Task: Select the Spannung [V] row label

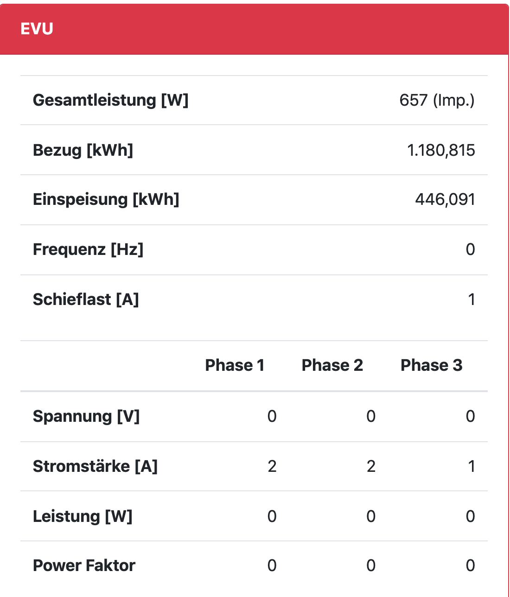Action: (86, 416)
